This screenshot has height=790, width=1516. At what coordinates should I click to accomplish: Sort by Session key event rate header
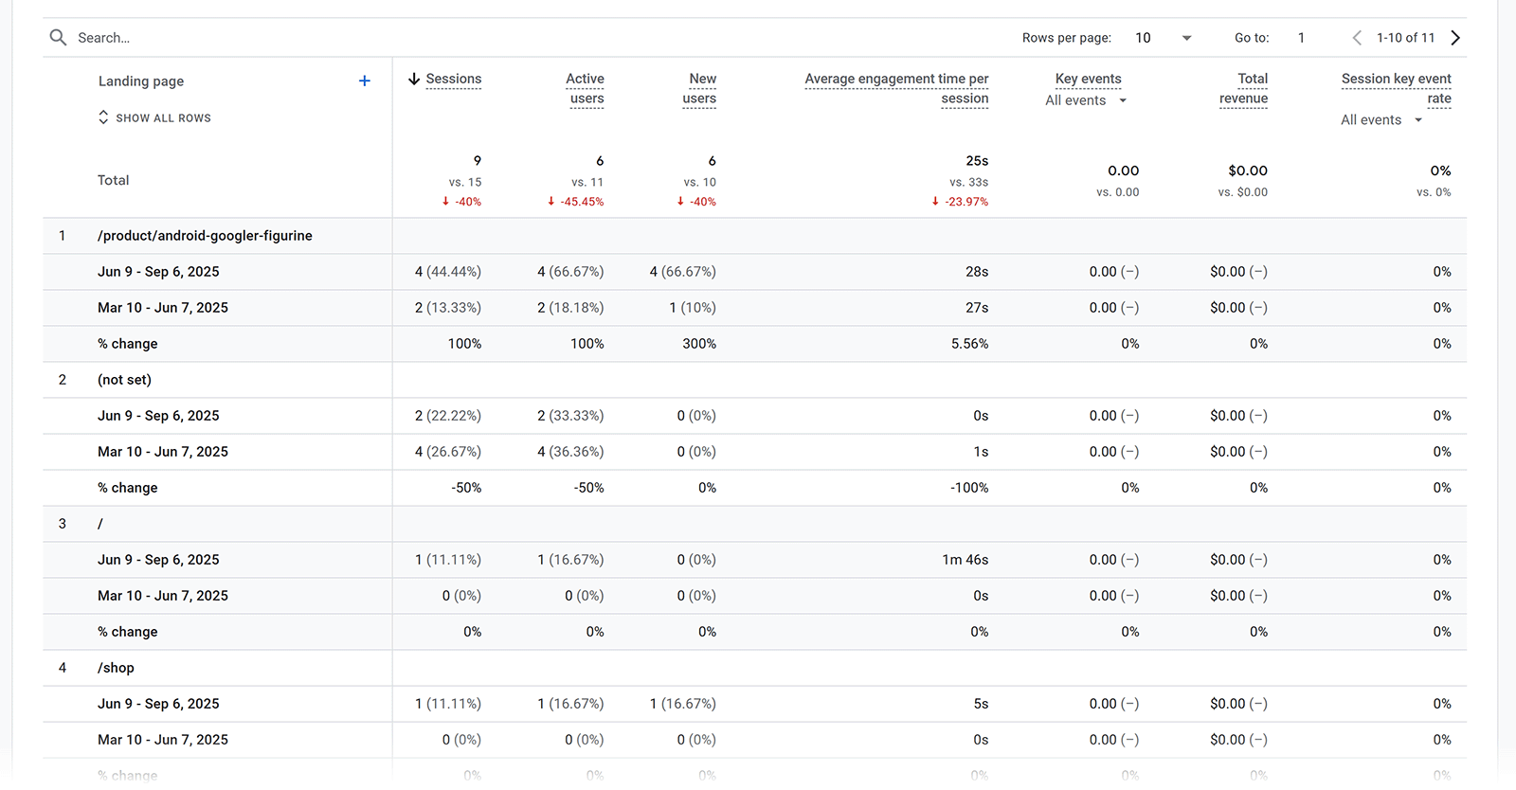click(1397, 88)
